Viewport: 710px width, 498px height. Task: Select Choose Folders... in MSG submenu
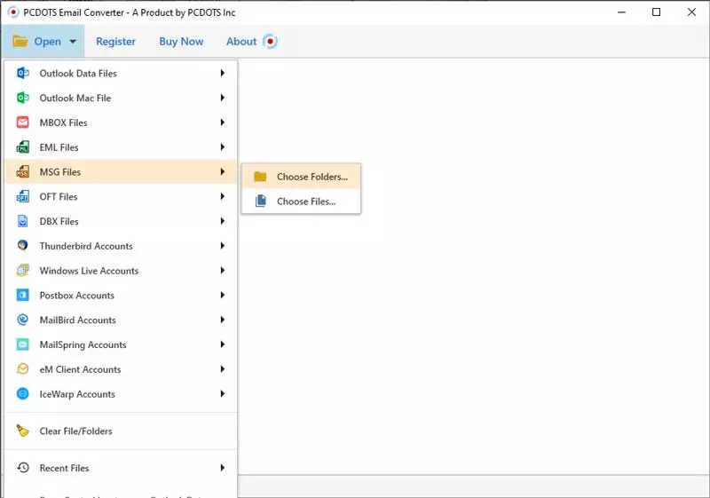click(301, 177)
